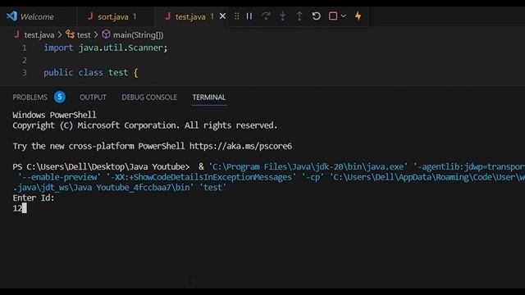The image size is (525, 295).
Task: Stop the debugging session
Action: [x=333, y=16]
